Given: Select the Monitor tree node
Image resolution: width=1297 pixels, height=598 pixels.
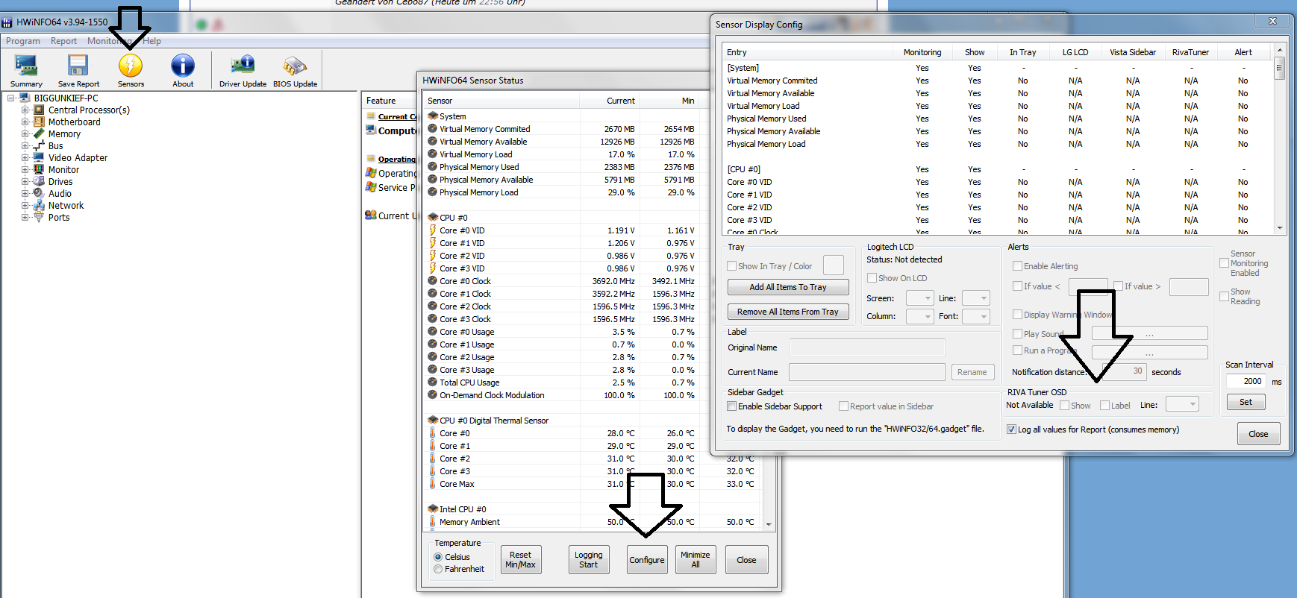Looking at the screenshot, I should (63, 170).
